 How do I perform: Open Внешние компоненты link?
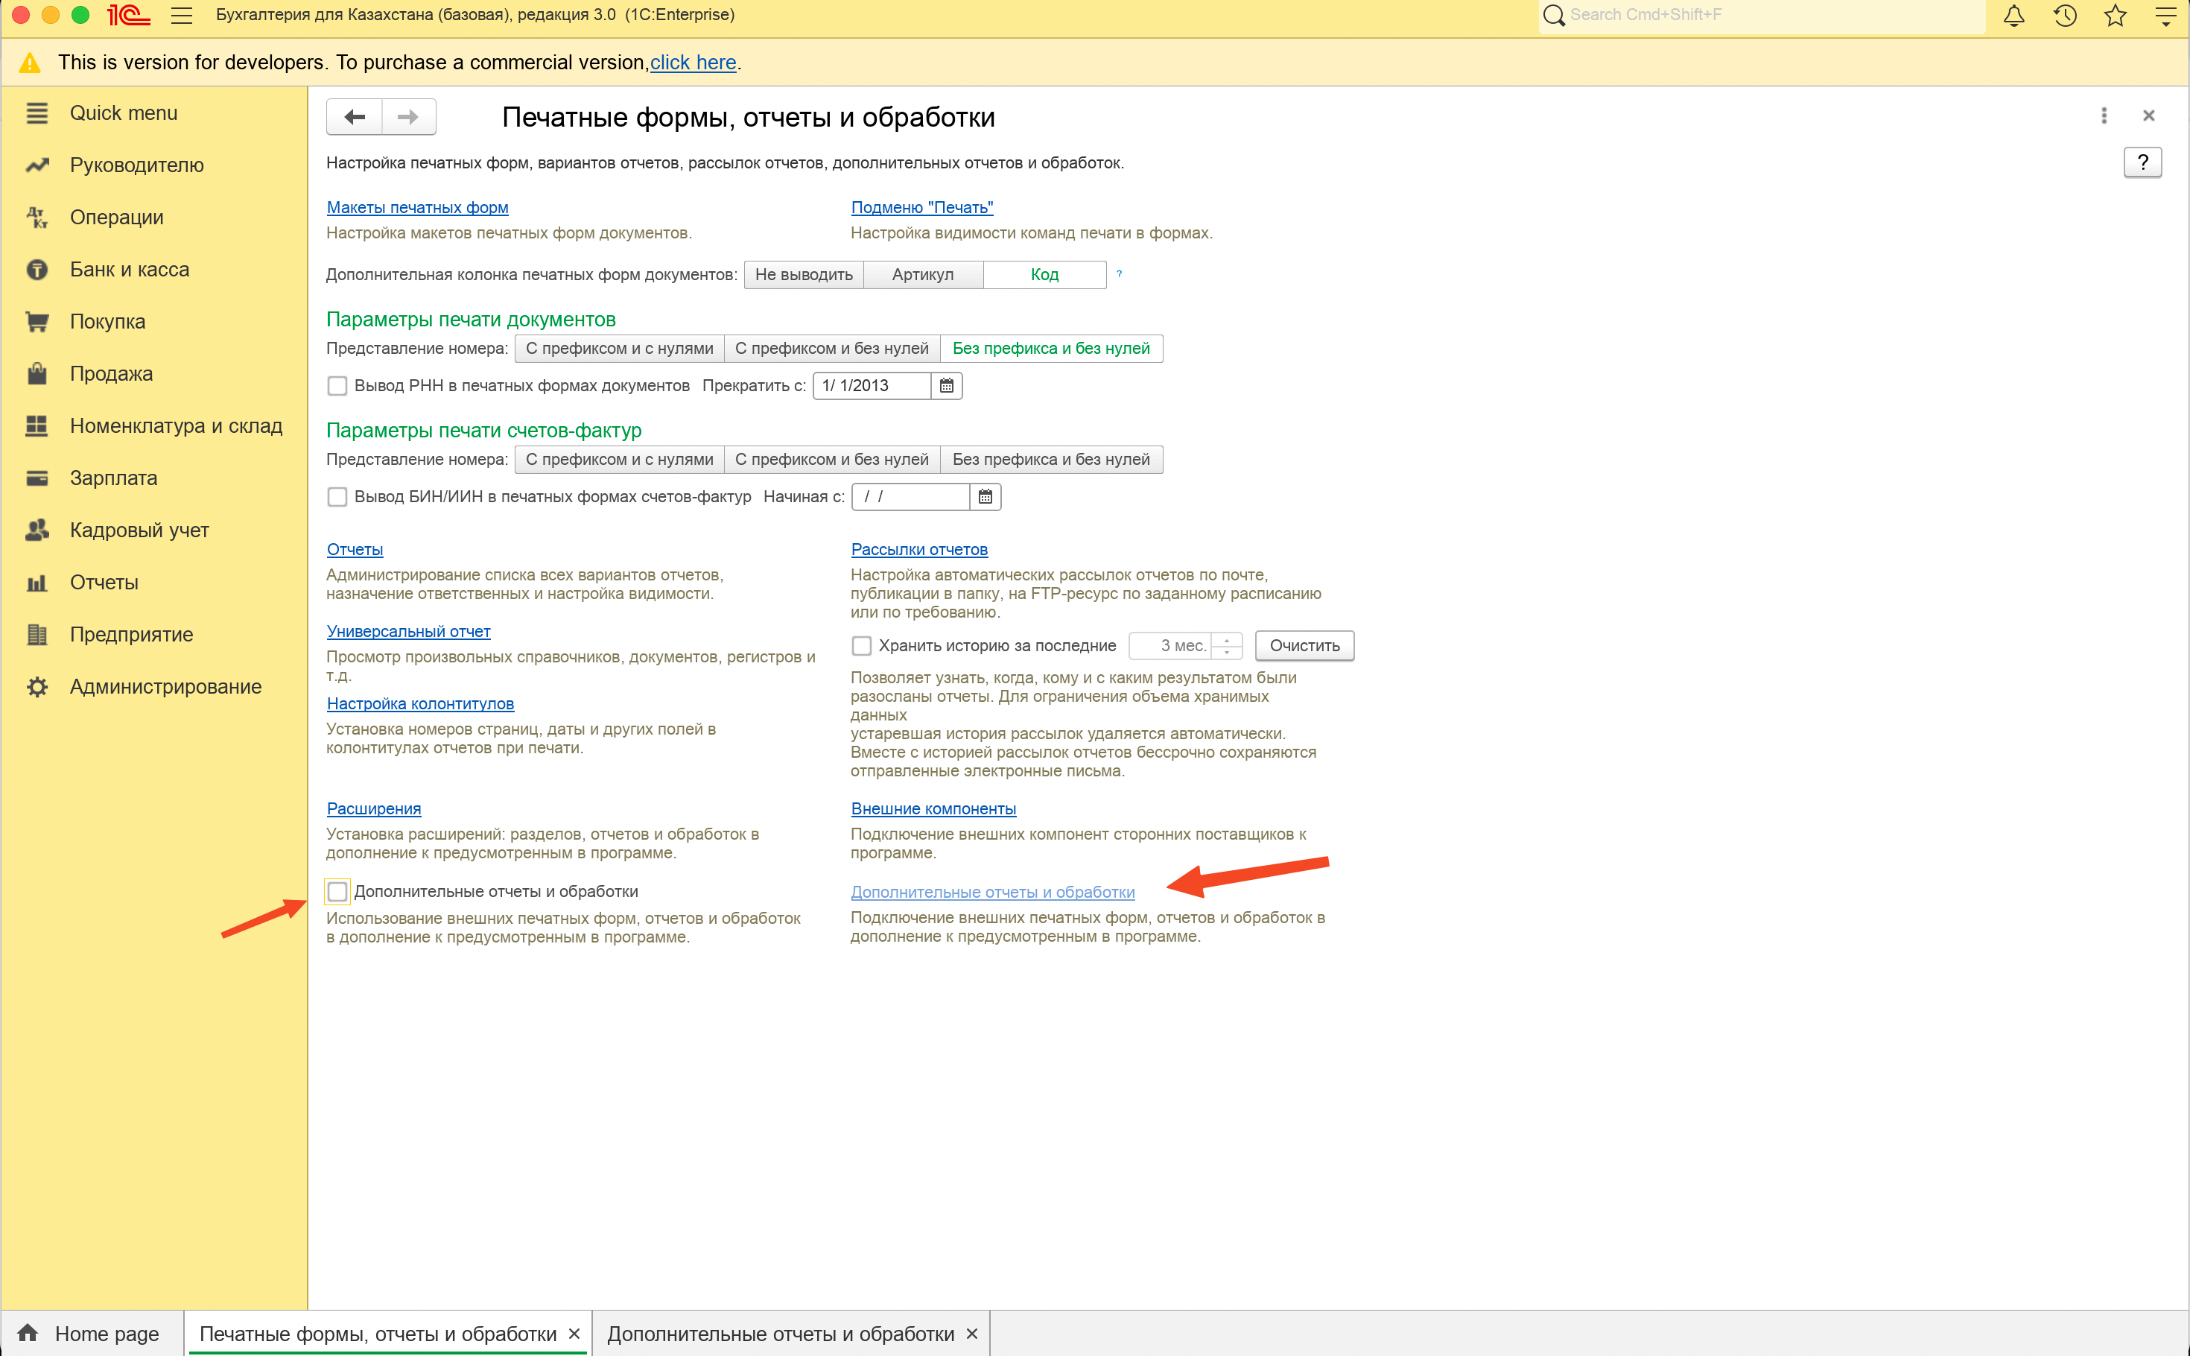[934, 809]
